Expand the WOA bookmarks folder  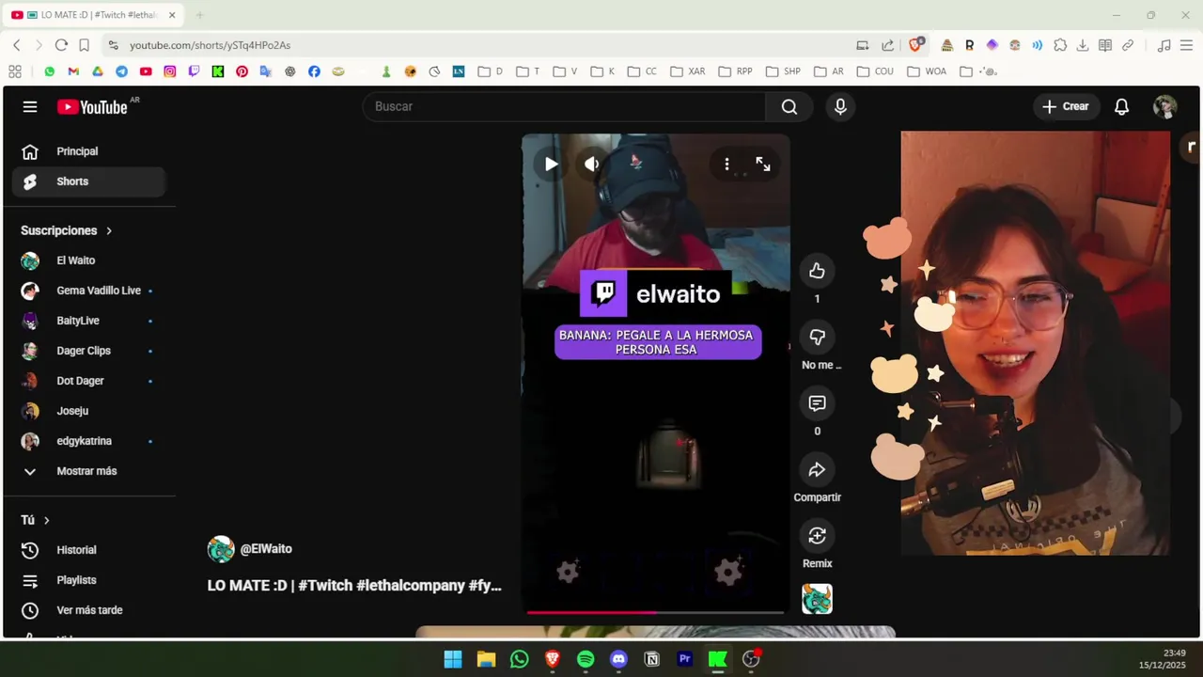(x=926, y=71)
